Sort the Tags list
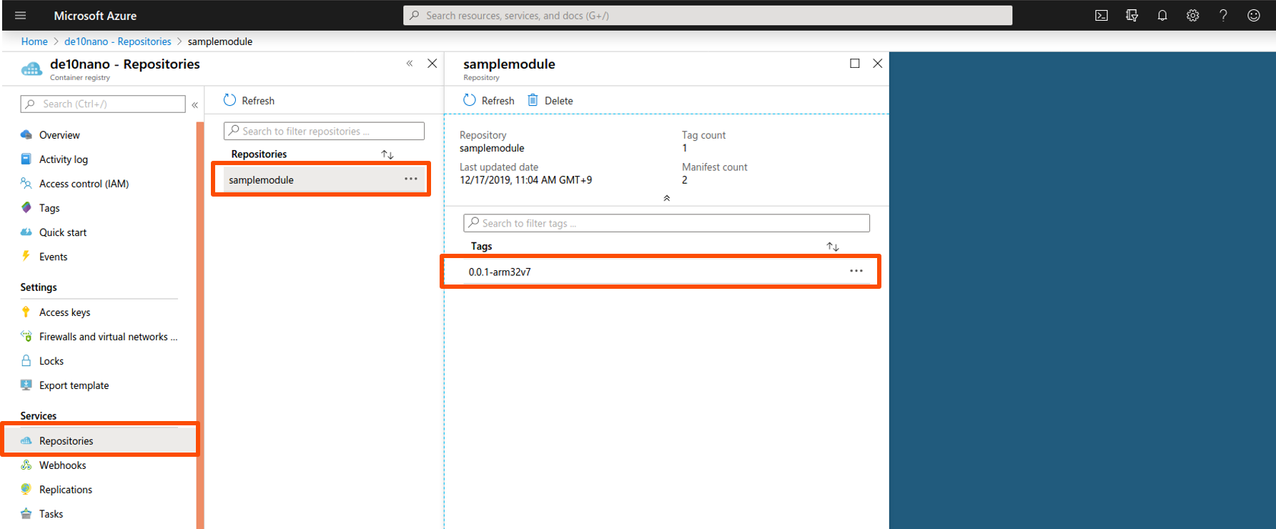 click(x=833, y=247)
